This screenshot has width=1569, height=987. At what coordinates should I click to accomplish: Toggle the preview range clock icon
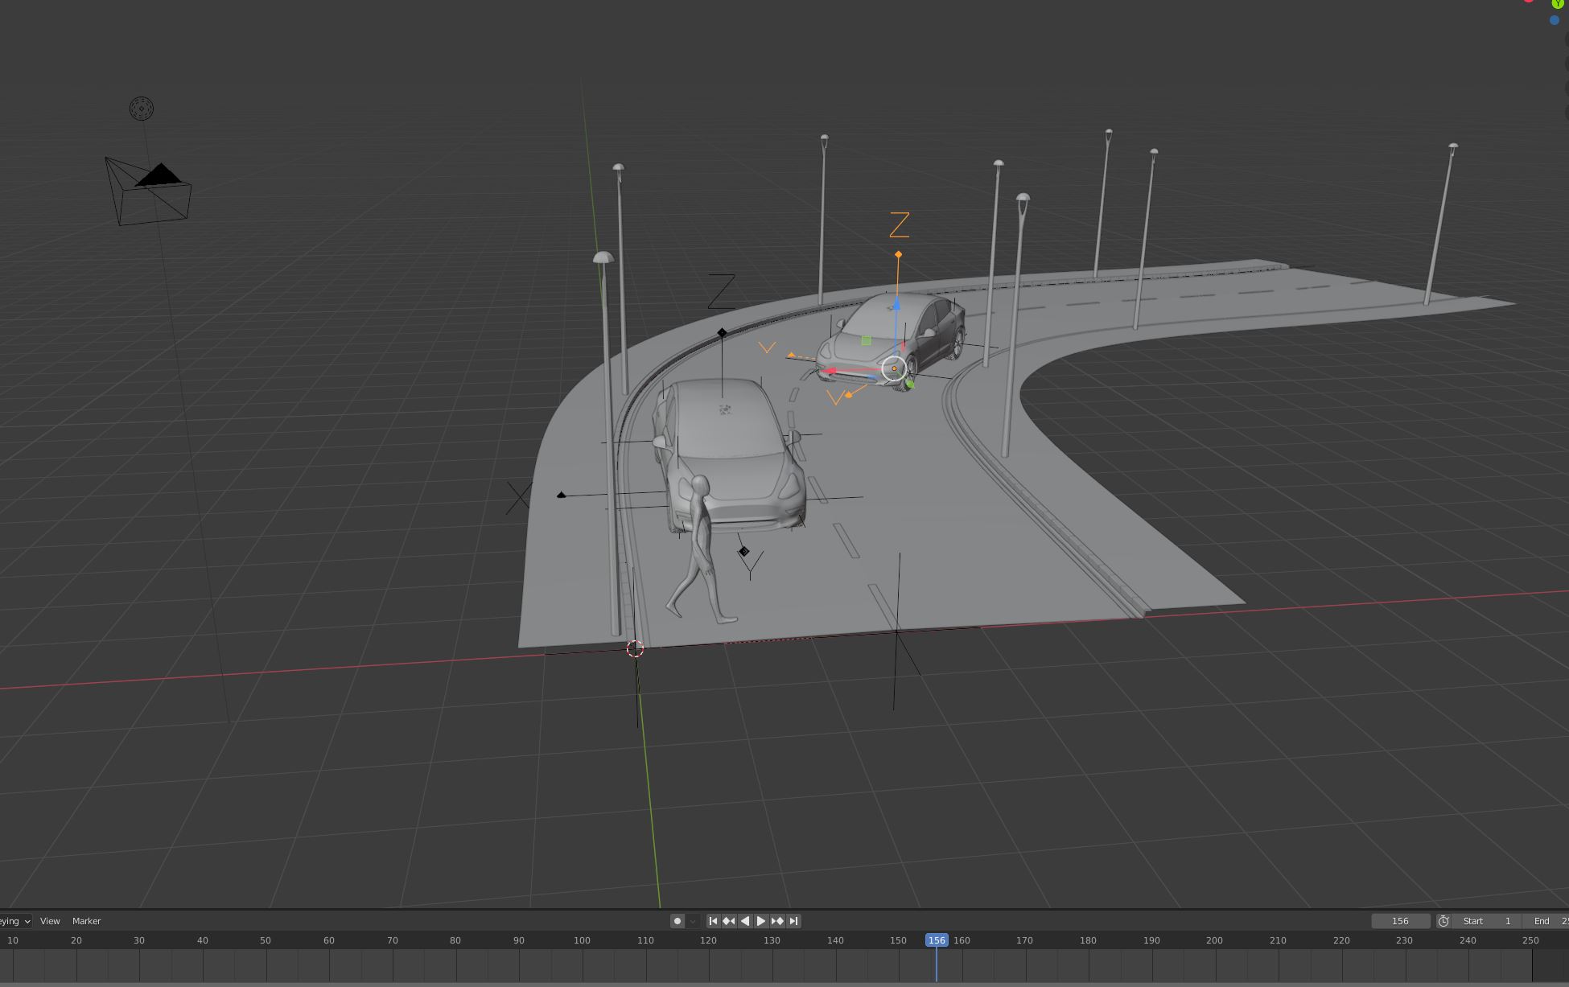[1443, 921]
